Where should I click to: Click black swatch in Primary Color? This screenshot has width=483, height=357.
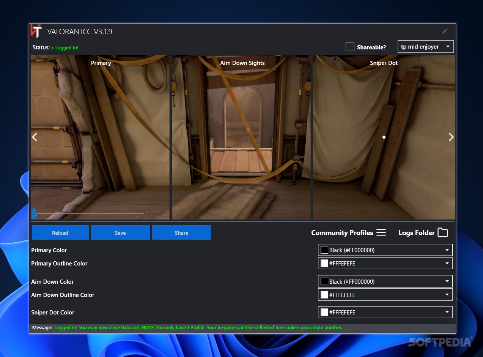pyautogui.click(x=324, y=250)
